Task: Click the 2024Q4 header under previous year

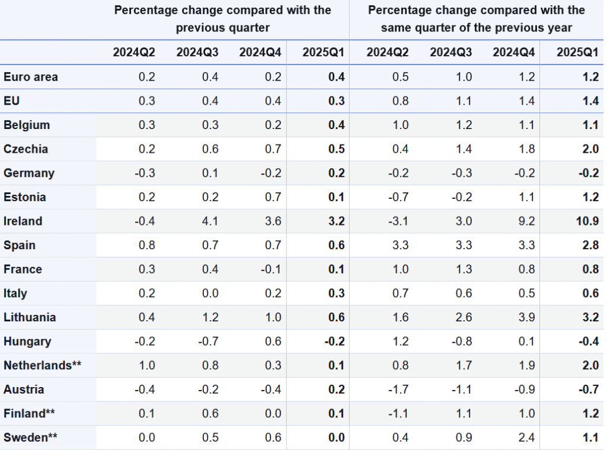Action: click(514, 53)
